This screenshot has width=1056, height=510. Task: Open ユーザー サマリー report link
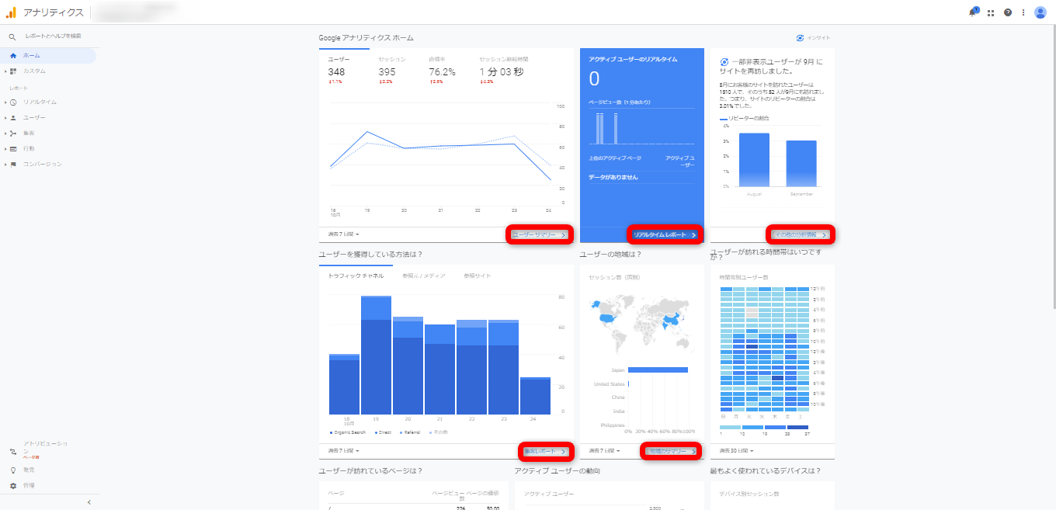pos(539,234)
